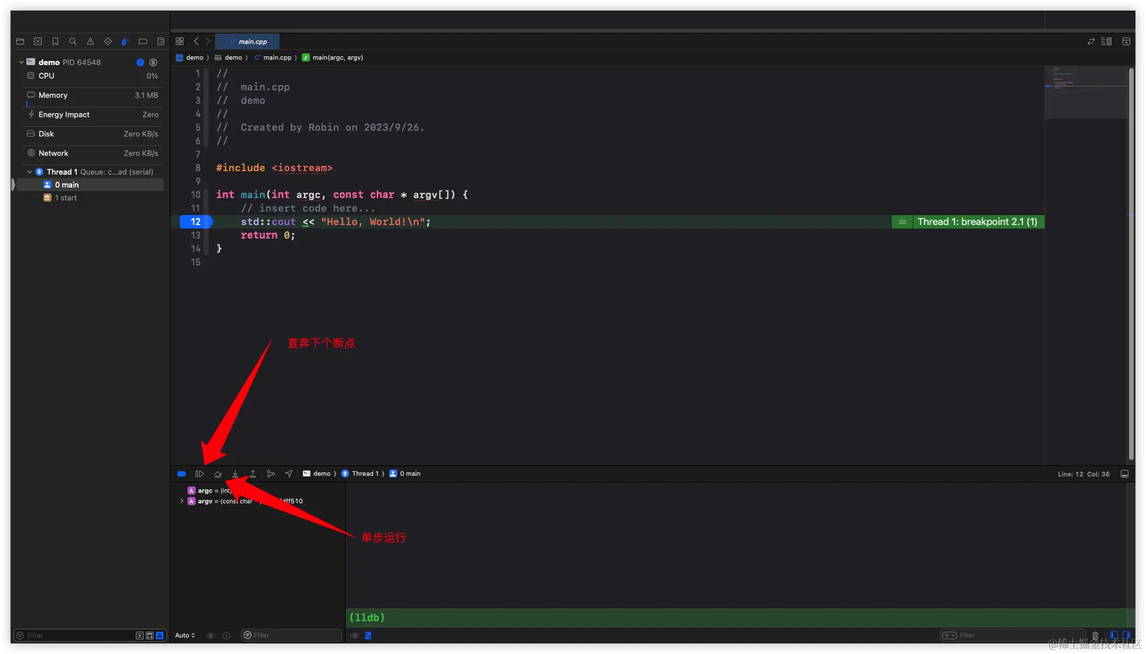Collapse the Thread 1 disclosure triangle
This screenshot has width=1146, height=654.
30,172
